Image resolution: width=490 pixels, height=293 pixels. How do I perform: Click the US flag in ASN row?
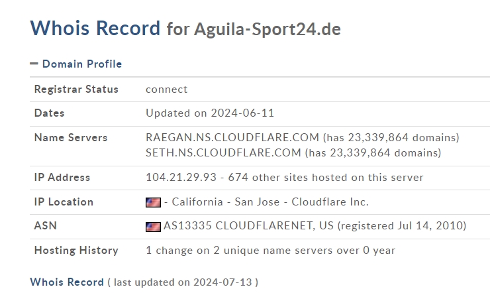pos(153,227)
